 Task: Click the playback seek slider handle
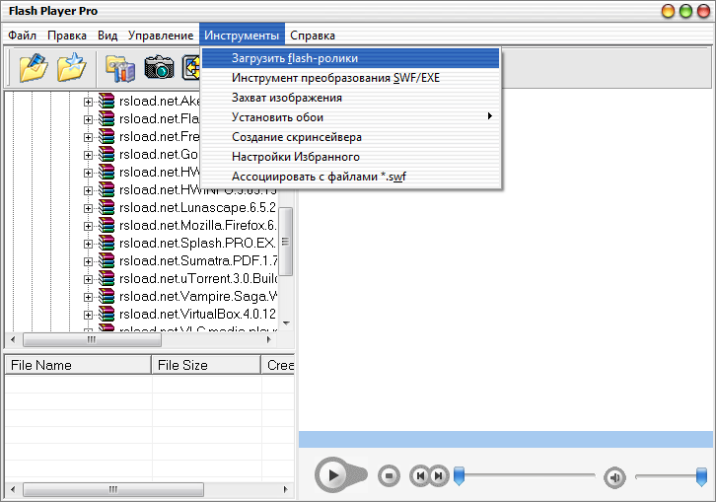[459, 475]
